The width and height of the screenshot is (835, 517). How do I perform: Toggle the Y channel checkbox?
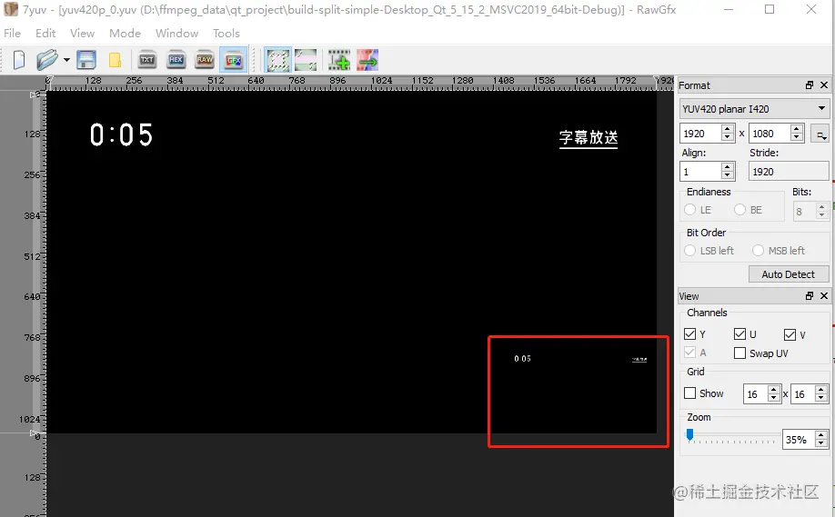pyautogui.click(x=690, y=333)
